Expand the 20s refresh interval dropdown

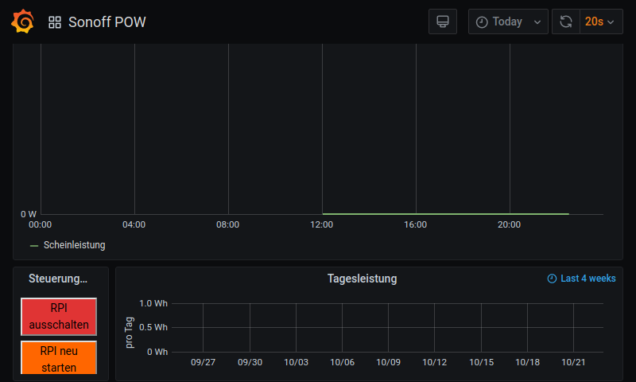601,21
